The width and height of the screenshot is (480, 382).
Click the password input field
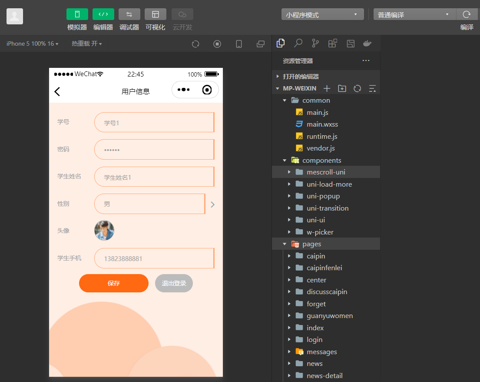[x=154, y=150]
